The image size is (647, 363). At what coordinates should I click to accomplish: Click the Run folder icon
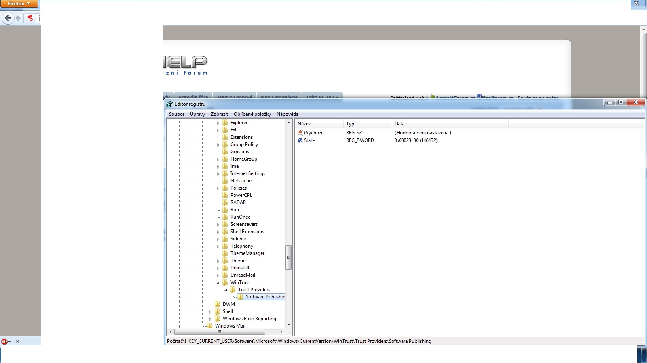[225, 210]
